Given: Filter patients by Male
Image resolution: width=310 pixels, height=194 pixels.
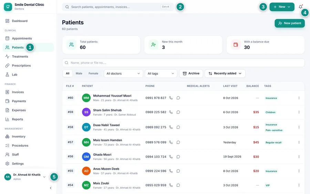Looking at the screenshot, I should click(x=79, y=74).
